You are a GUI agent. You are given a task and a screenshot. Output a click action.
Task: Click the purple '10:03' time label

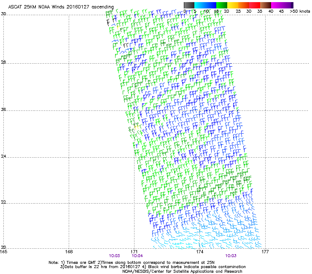[x=231, y=256]
